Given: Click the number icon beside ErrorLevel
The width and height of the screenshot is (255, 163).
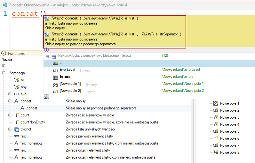Looking at the screenshot, I should 55,70.
